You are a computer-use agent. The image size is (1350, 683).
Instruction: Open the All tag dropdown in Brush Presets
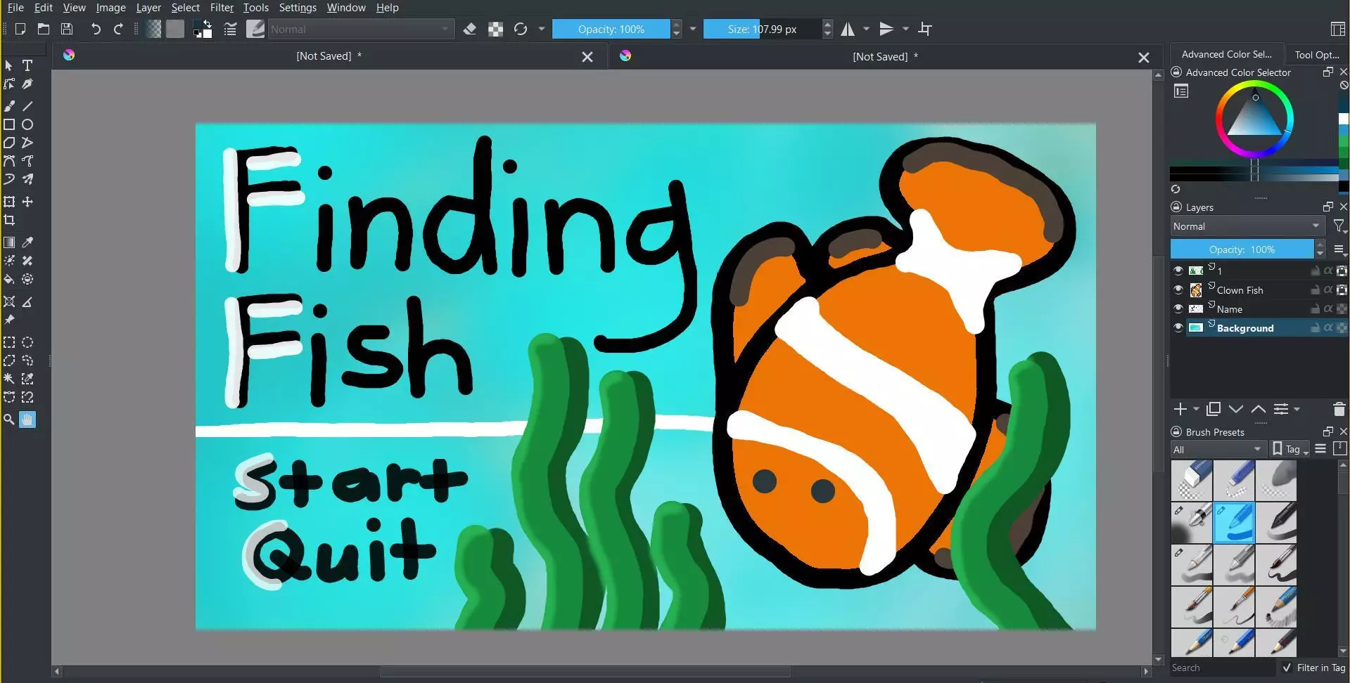coord(1218,449)
